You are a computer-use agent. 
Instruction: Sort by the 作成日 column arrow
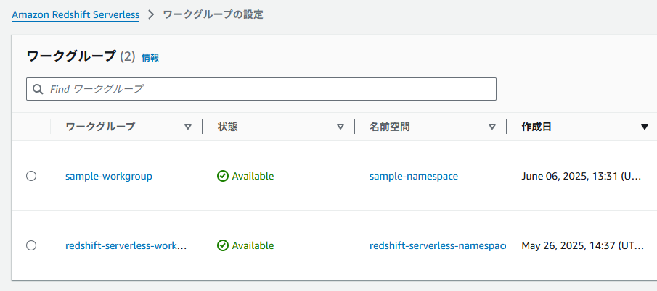click(645, 127)
